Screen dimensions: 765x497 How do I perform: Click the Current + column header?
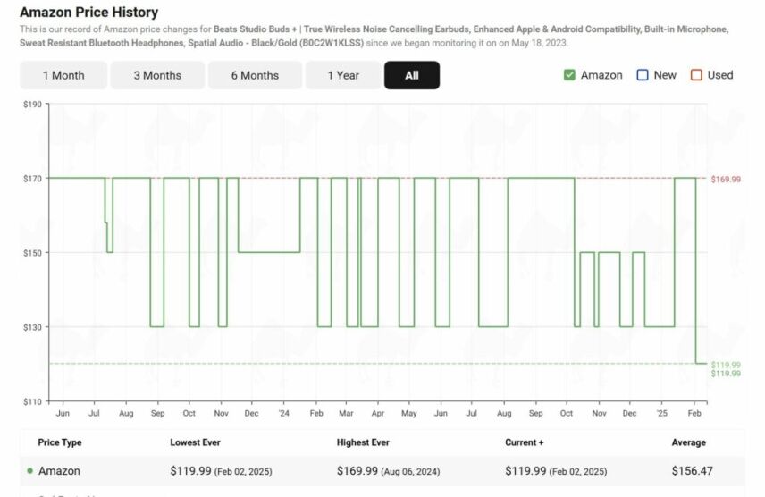(524, 442)
